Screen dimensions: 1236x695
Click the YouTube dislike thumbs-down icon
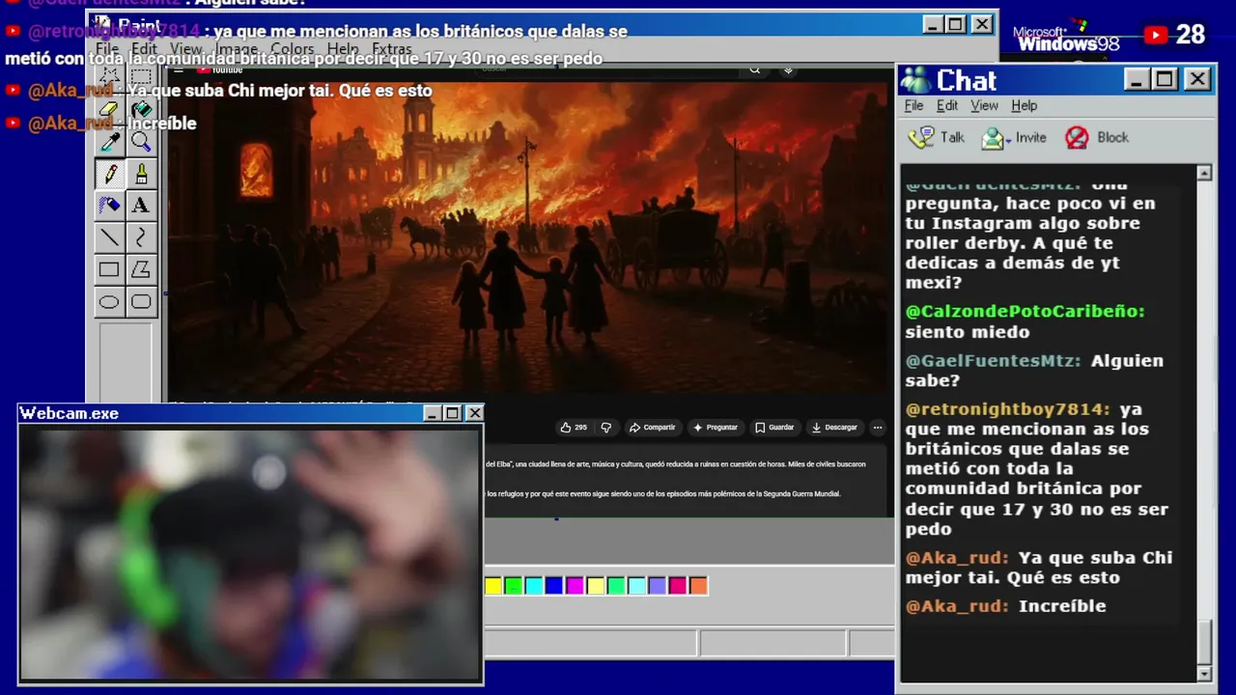[x=606, y=427]
